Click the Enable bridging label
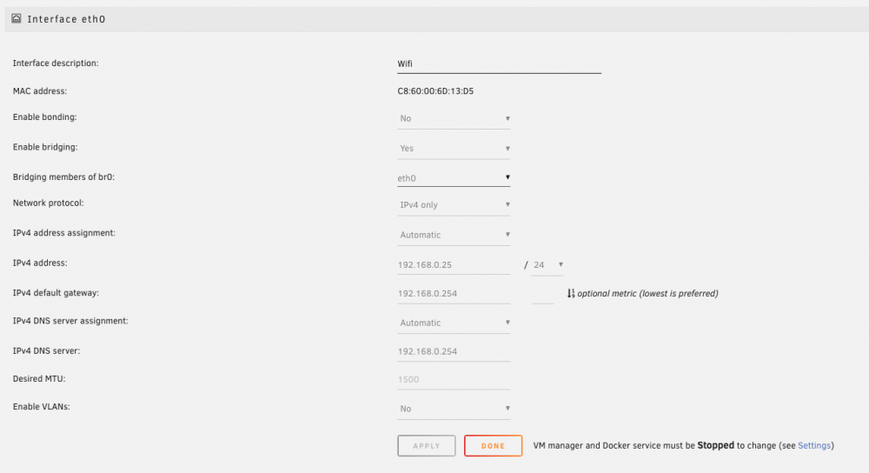 (x=45, y=147)
